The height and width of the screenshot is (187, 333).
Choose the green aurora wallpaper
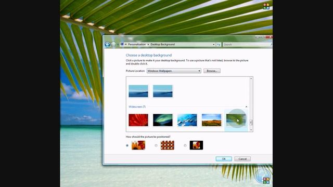tap(163, 120)
